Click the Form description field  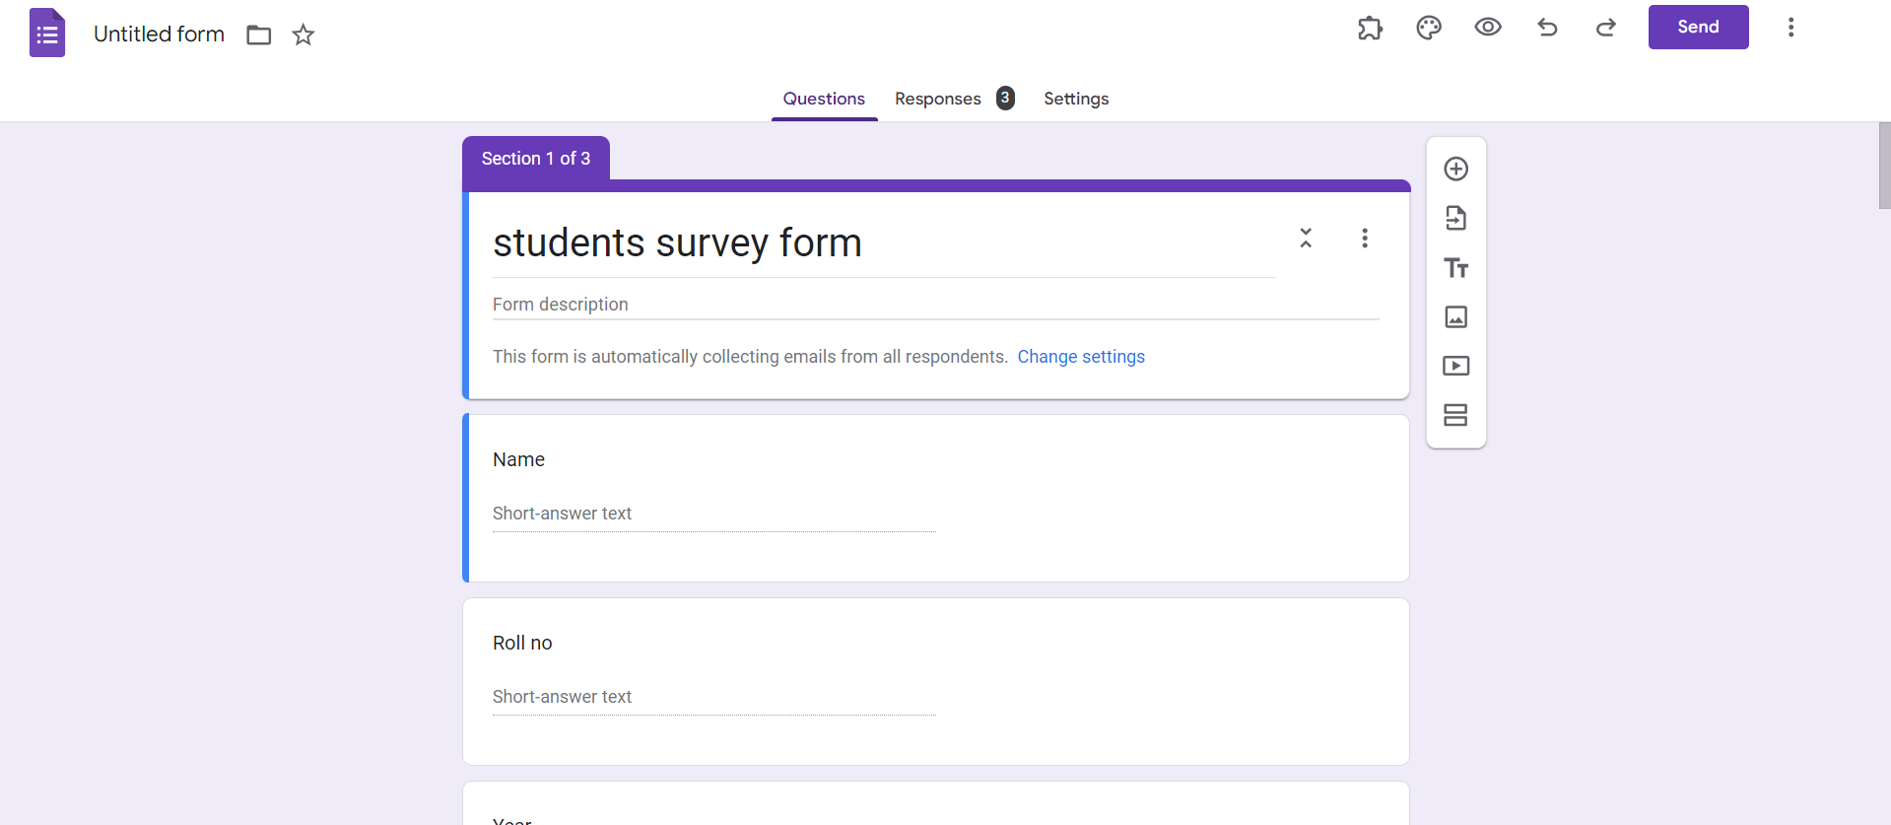pyautogui.click(x=935, y=305)
